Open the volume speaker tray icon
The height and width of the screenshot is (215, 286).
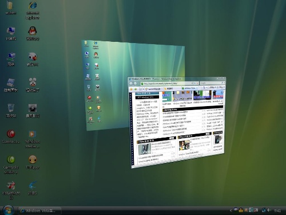pyautogui.click(x=269, y=210)
